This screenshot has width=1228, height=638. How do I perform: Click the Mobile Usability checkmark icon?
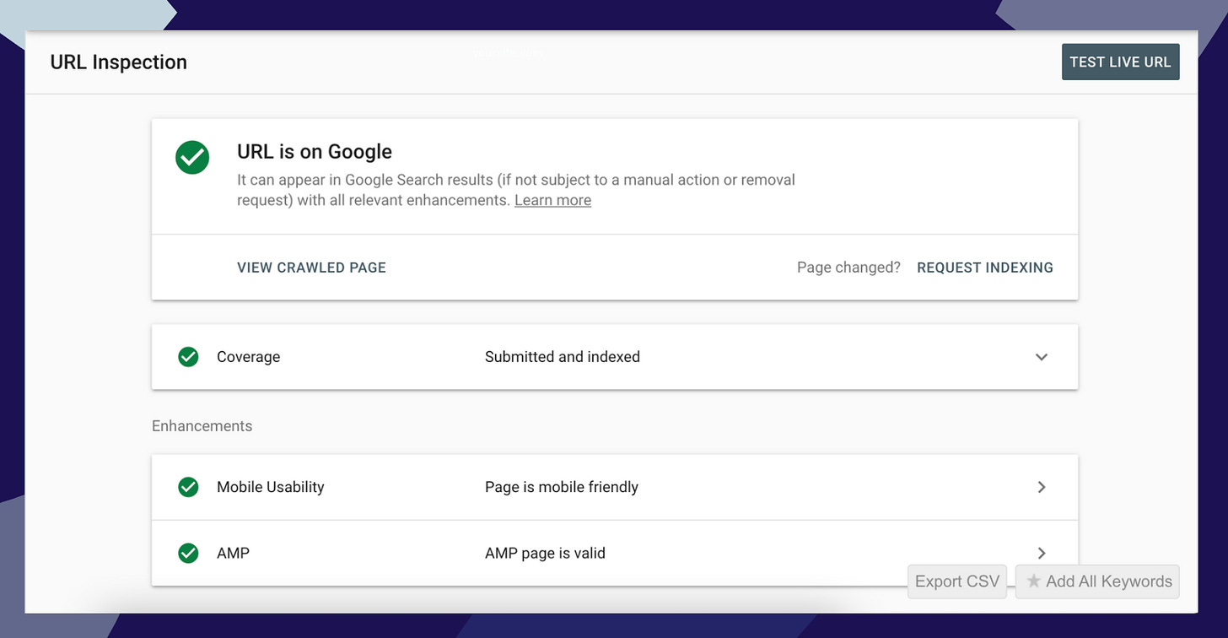pos(188,487)
